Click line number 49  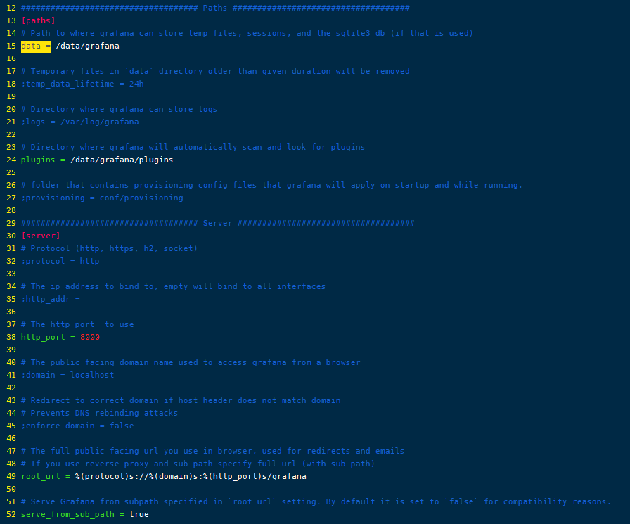[11, 476]
